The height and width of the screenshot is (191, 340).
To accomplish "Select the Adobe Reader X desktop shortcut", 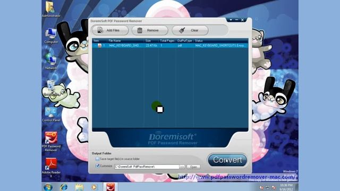I will (x=51, y=168).
